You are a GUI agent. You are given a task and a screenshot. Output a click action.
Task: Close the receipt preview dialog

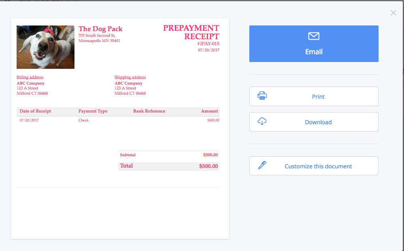393,13
